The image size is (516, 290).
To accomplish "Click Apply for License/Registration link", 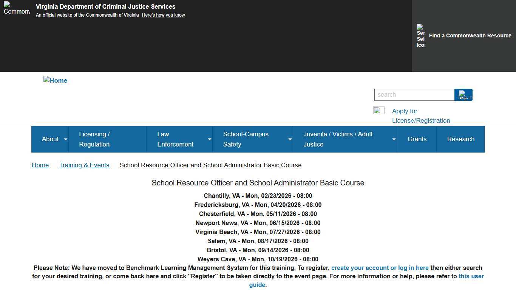I will (x=421, y=116).
